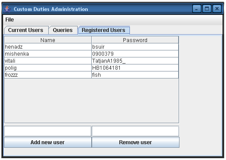Select the polig user row
This screenshot has width=226, height=160.
coord(91,68)
